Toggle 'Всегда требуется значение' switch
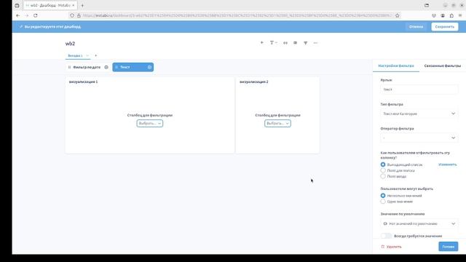This screenshot has width=466, height=262. [x=386, y=236]
